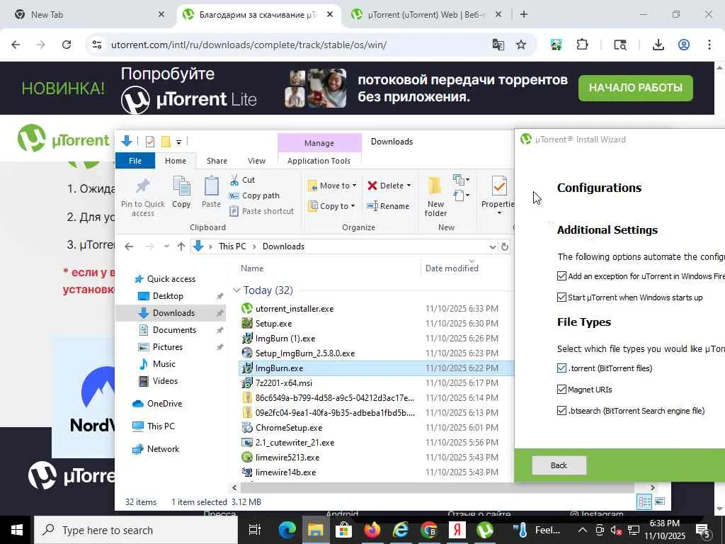Collapse the Today (32) group
725x544 pixels.
click(236, 290)
